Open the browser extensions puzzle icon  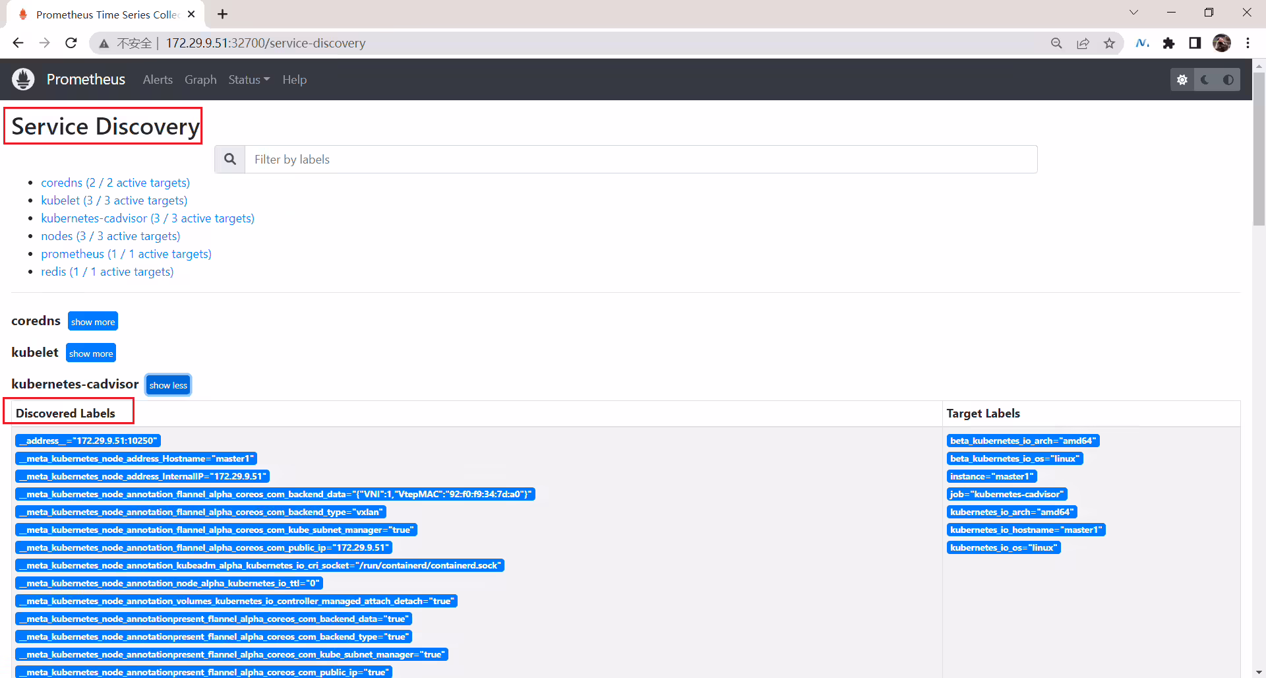(1169, 43)
